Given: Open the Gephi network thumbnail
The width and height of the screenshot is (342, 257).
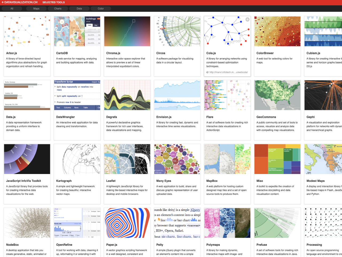Looking at the screenshot, I should click(x=323, y=95).
